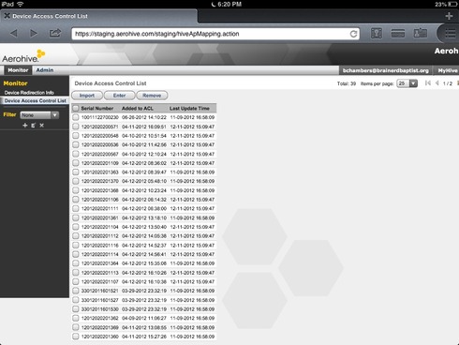Open the browser hamburger menu icon

tap(450, 34)
